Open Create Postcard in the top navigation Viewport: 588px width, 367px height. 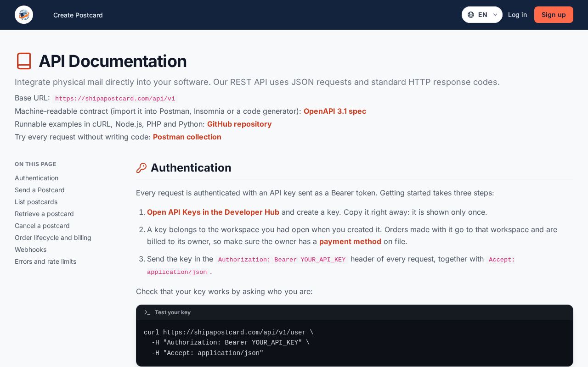(x=78, y=15)
